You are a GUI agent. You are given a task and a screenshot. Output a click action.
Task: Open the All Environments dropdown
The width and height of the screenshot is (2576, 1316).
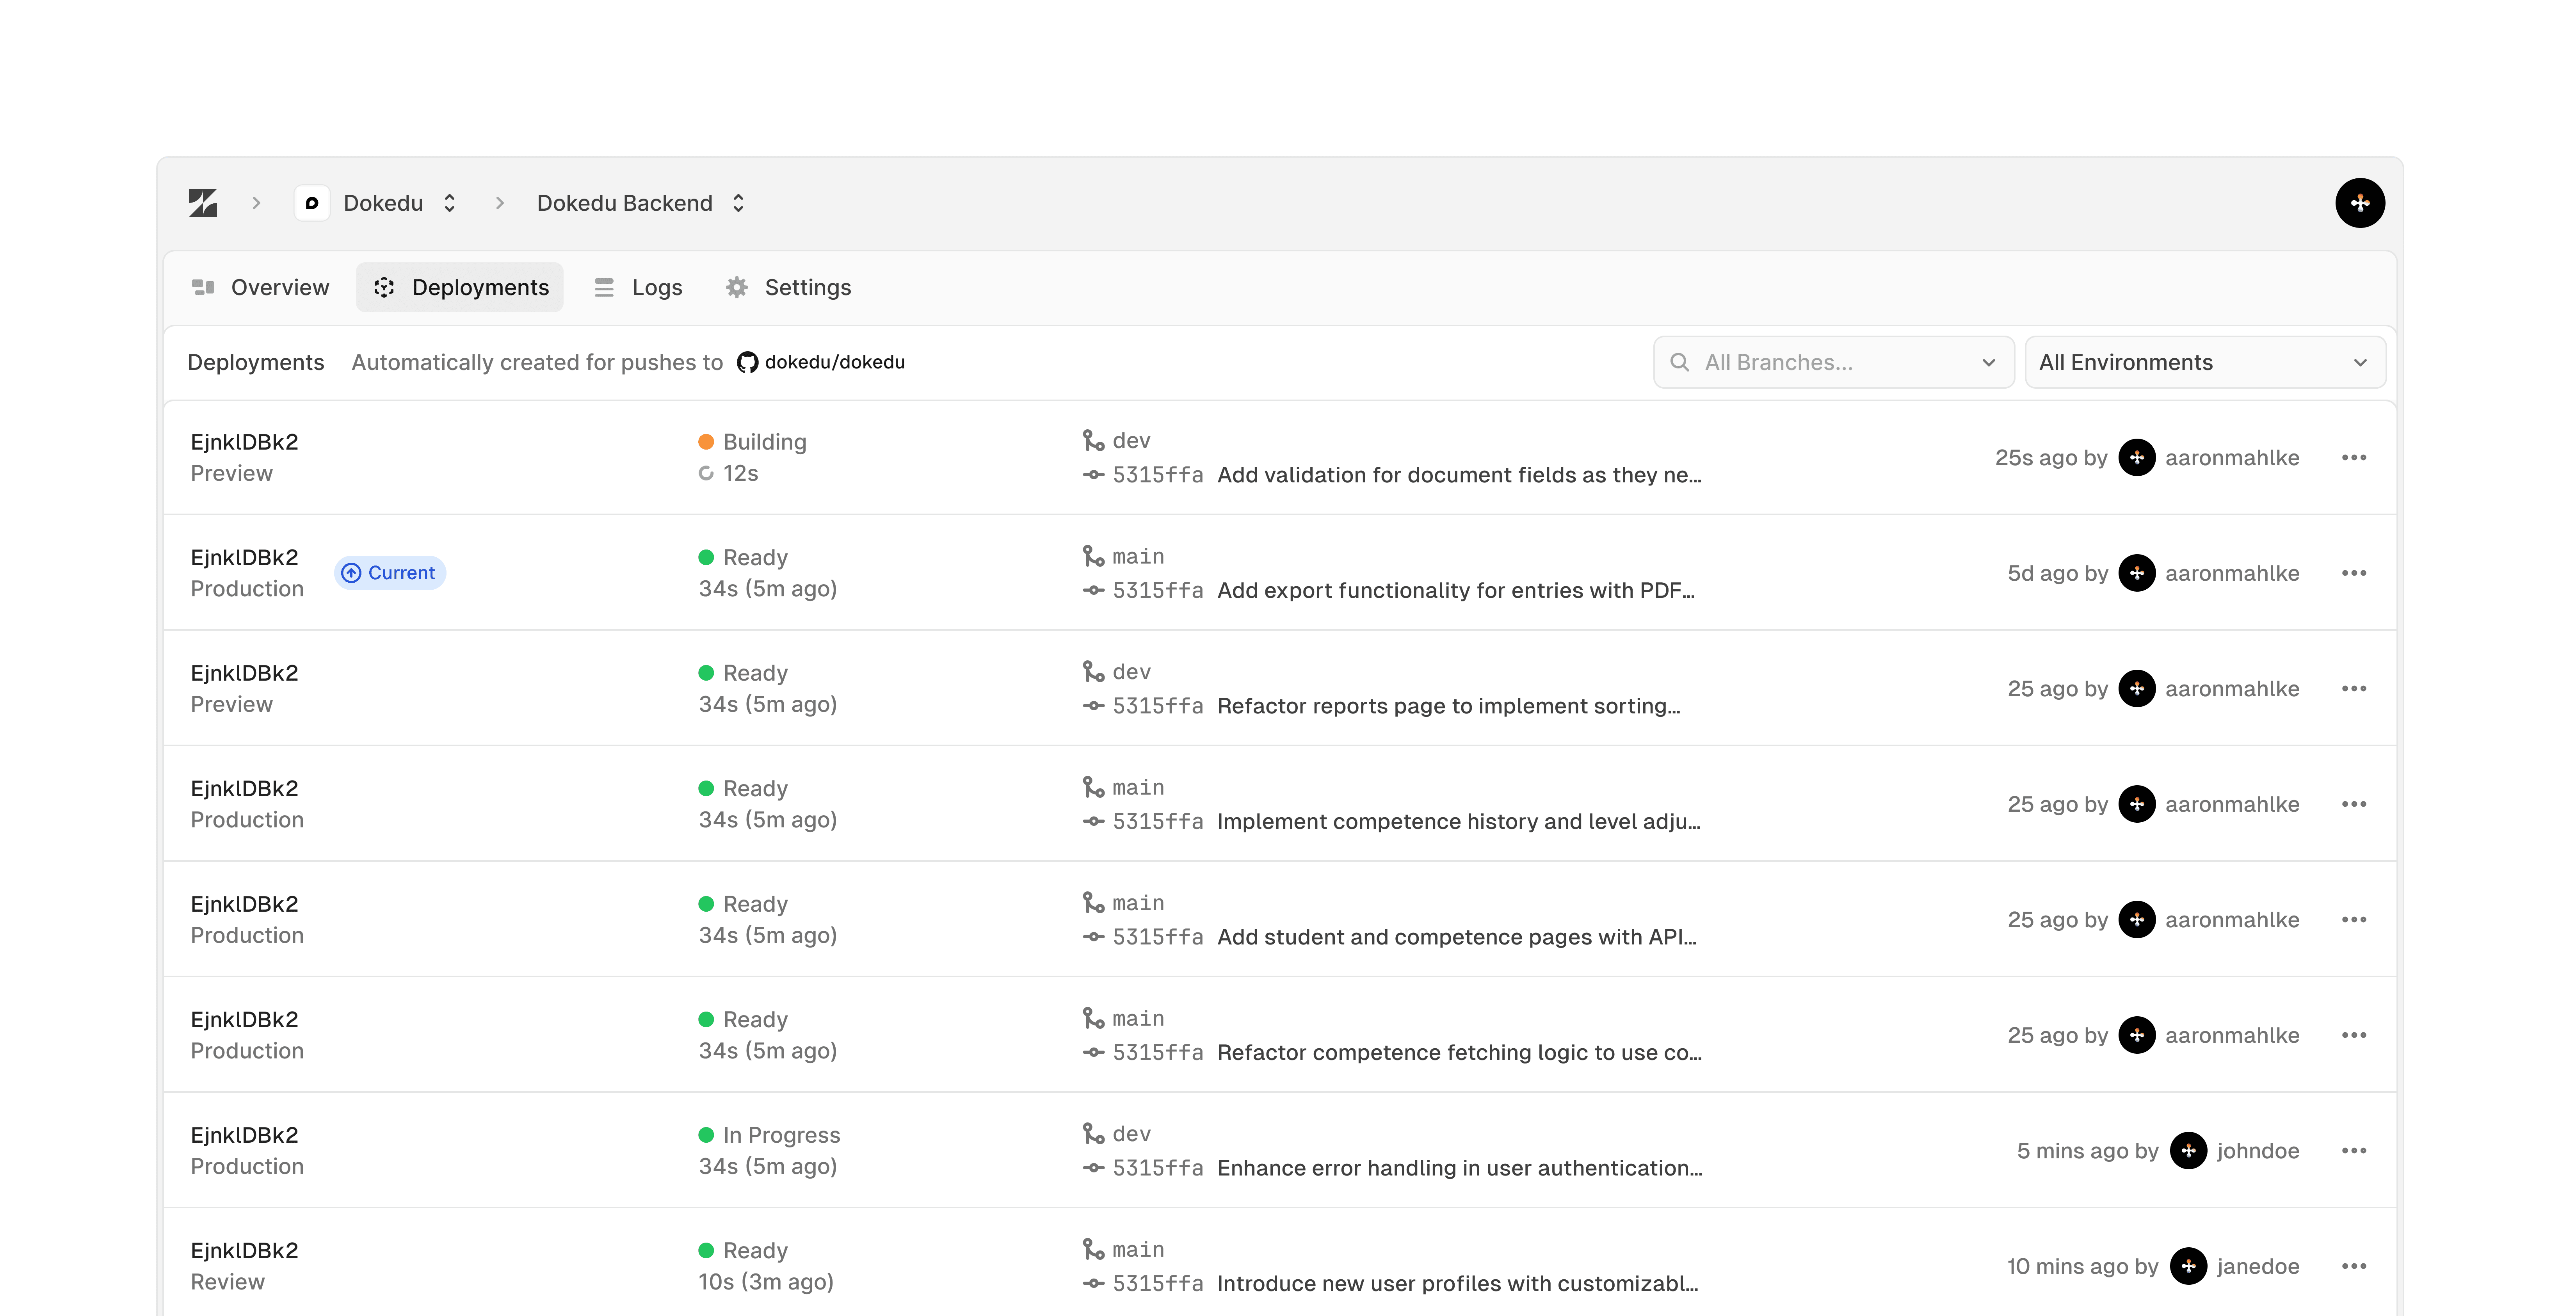tap(2204, 362)
